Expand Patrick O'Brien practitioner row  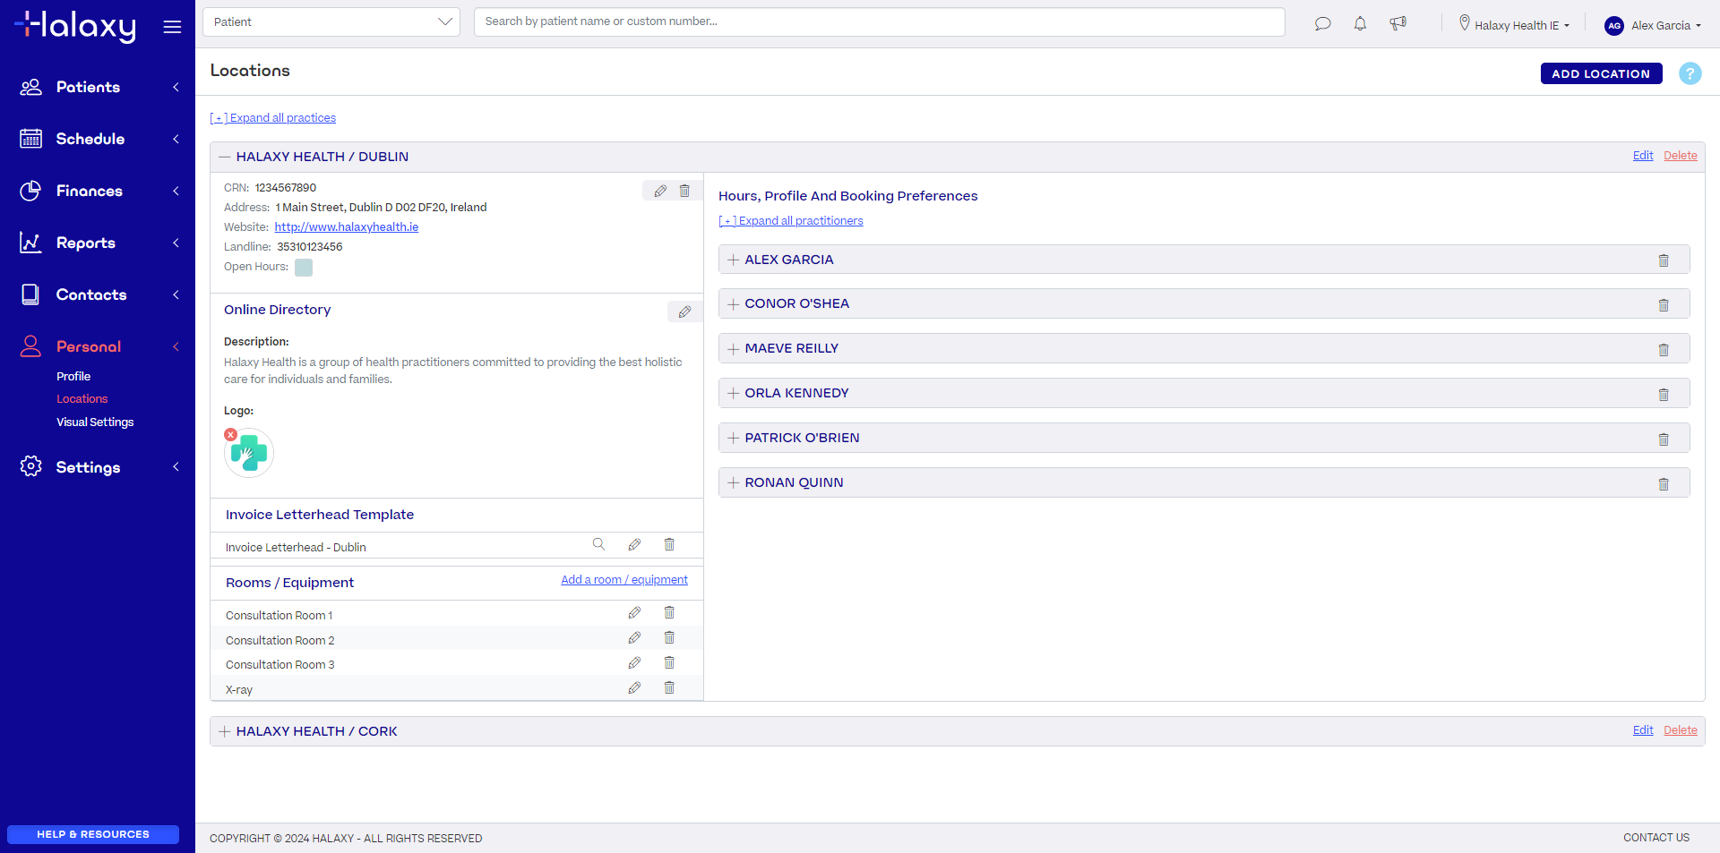click(733, 439)
